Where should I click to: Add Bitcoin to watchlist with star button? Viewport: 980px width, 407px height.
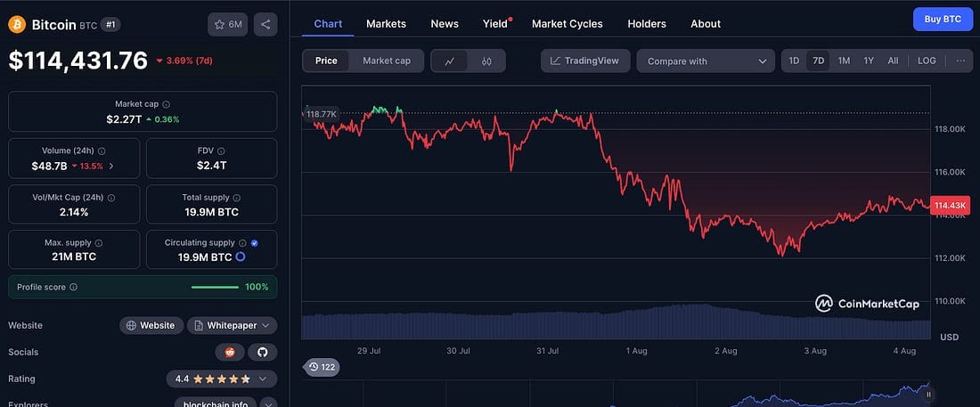(x=227, y=24)
